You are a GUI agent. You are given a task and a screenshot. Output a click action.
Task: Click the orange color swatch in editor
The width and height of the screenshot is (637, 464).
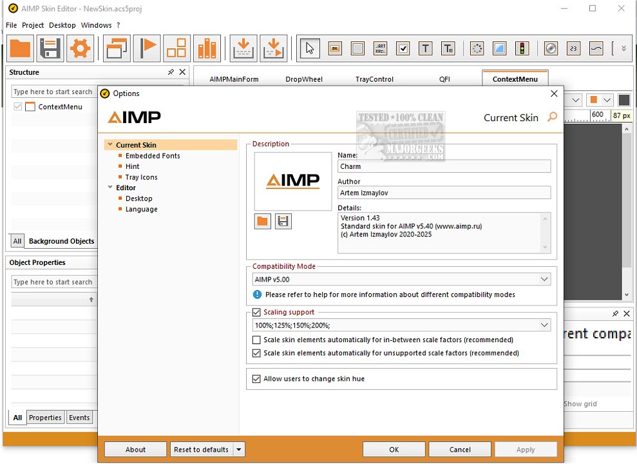[x=594, y=100]
